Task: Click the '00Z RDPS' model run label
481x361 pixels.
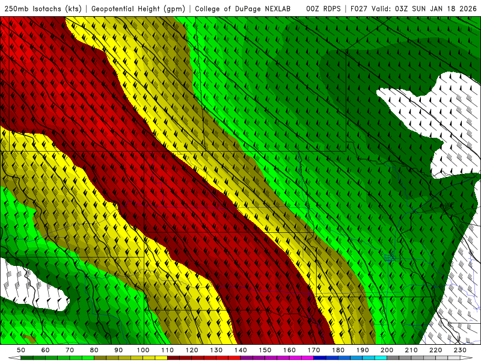Action: 323,9
